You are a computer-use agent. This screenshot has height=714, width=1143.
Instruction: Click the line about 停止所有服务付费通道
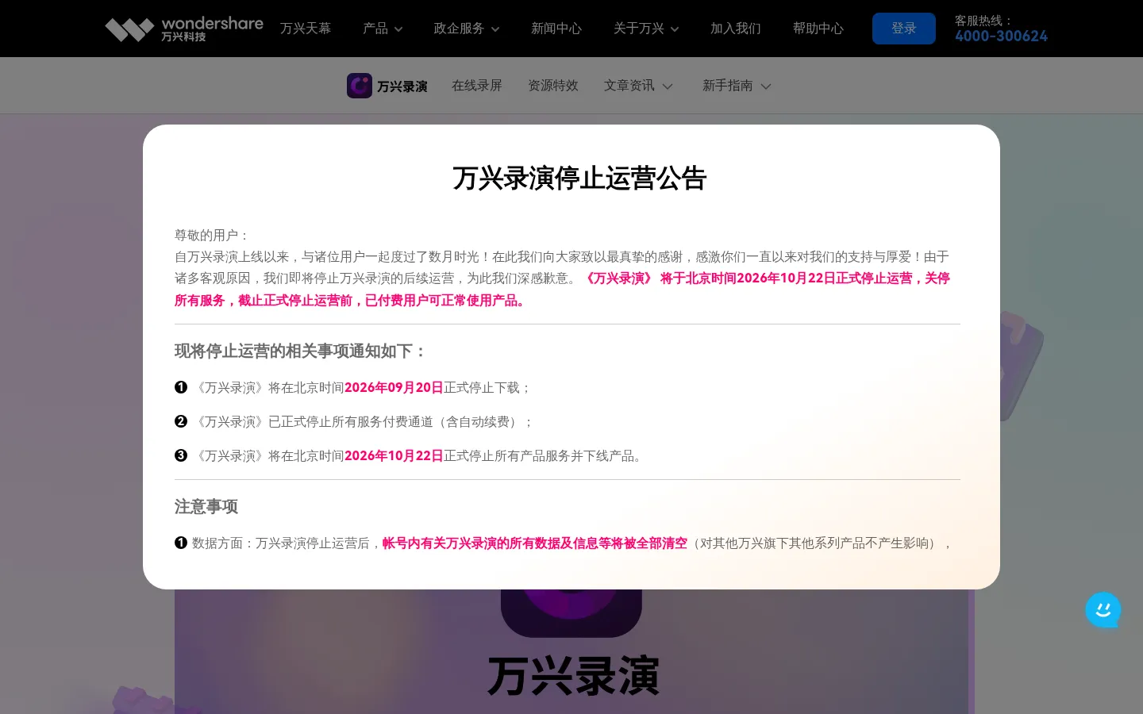click(364, 422)
